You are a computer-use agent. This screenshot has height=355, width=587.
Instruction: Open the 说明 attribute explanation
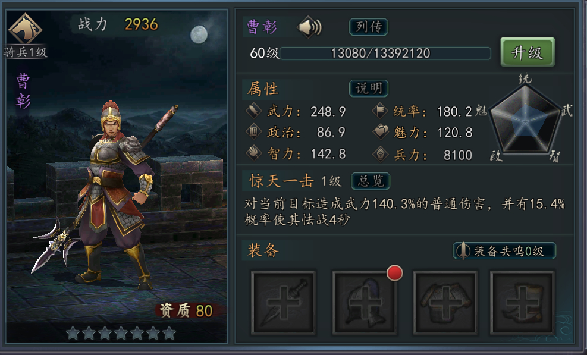(x=369, y=89)
